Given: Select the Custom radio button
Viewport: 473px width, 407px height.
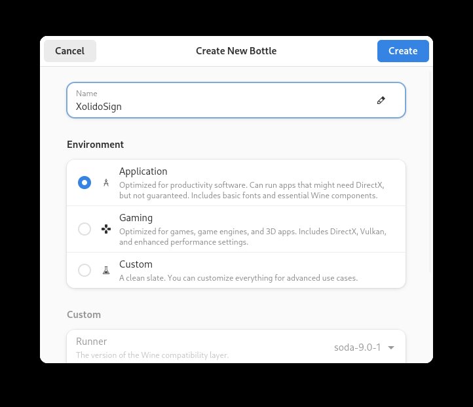Looking at the screenshot, I should pyautogui.click(x=85, y=270).
